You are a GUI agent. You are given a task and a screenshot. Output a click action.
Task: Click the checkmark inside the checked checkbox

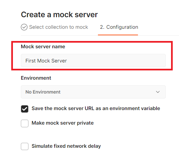[x=24, y=109]
